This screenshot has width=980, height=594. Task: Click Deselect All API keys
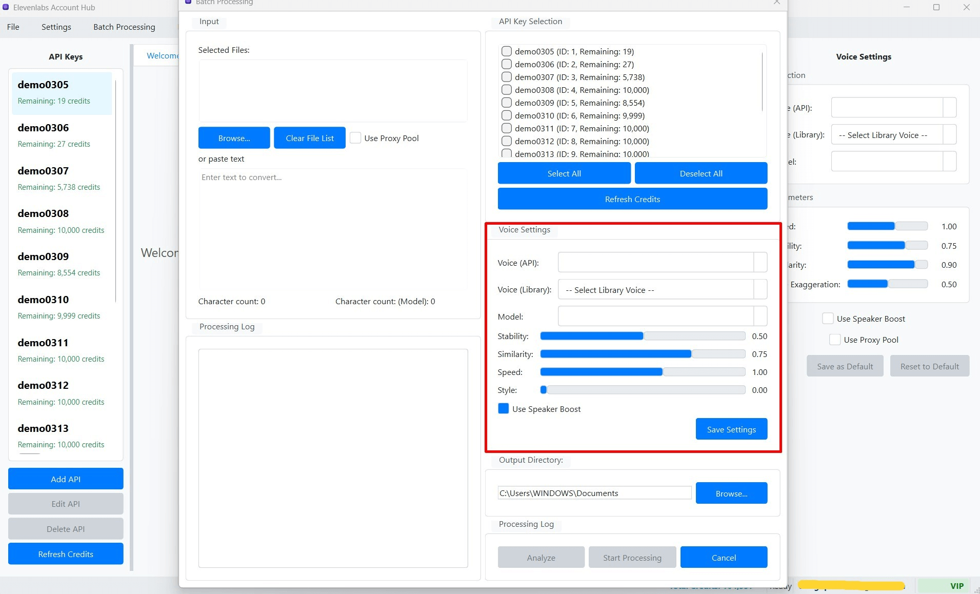701,173
